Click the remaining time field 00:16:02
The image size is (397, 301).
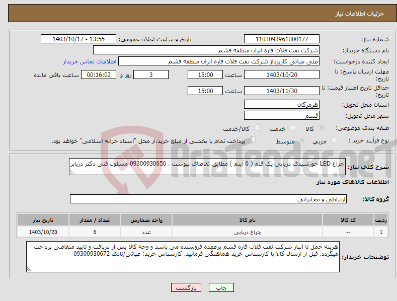point(99,74)
